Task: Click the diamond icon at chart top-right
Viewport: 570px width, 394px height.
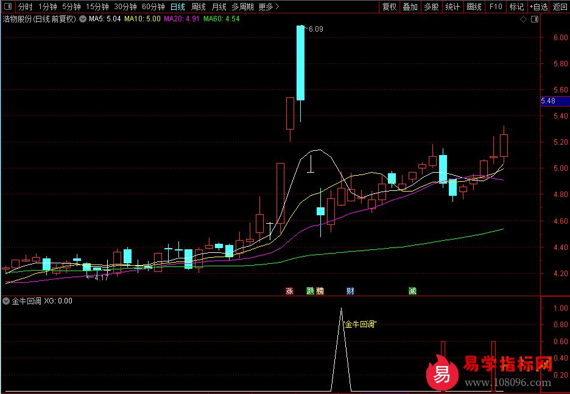Action: tap(523, 19)
